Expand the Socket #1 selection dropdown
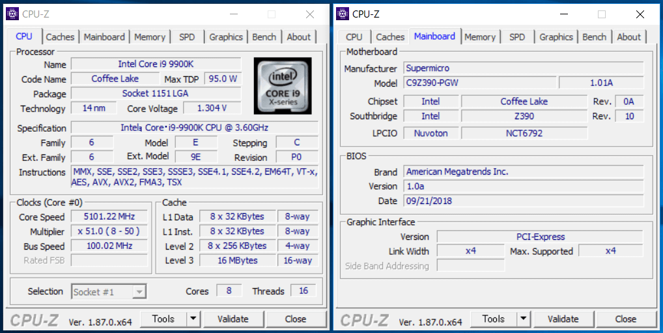663x333 pixels. click(139, 292)
